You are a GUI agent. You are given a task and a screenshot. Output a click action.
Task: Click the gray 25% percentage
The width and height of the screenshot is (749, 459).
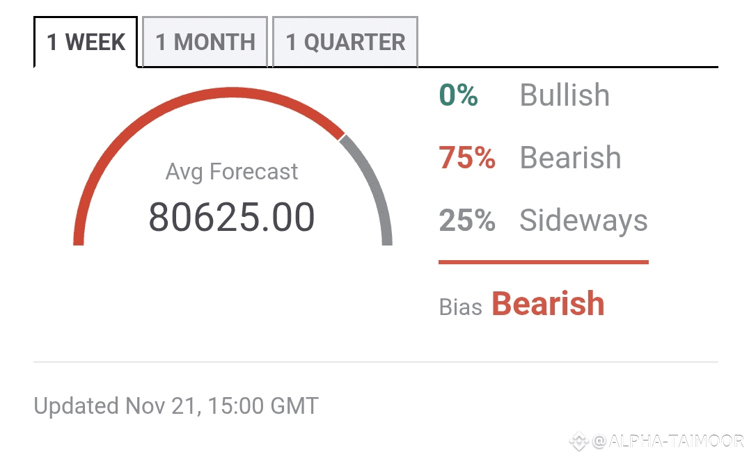tap(467, 220)
